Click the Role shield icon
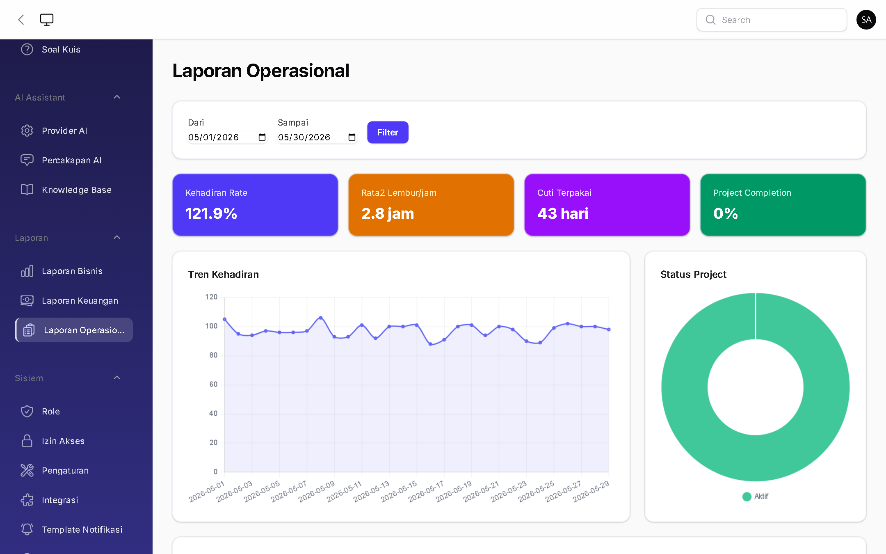Image resolution: width=886 pixels, height=554 pixels. pyautogui.click(x=27, y=411)
